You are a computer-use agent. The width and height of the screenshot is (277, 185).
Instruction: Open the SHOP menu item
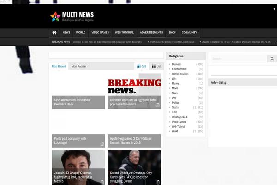pyautogui.click(x=172, y=32)
